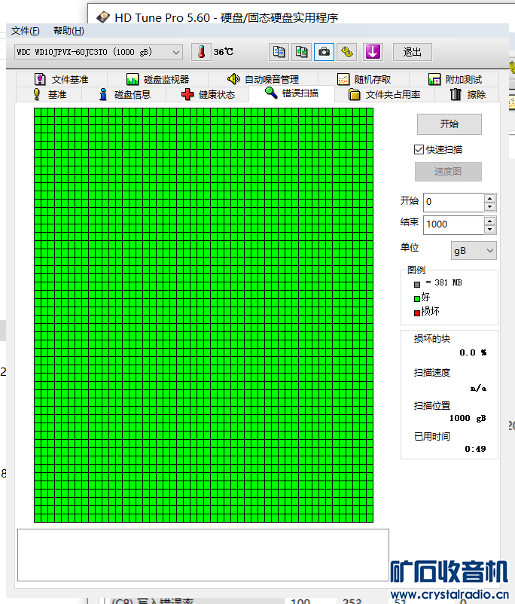Open the 帮助(H) menu
This screenshot has width=515, height=604.
pos(69,31)
